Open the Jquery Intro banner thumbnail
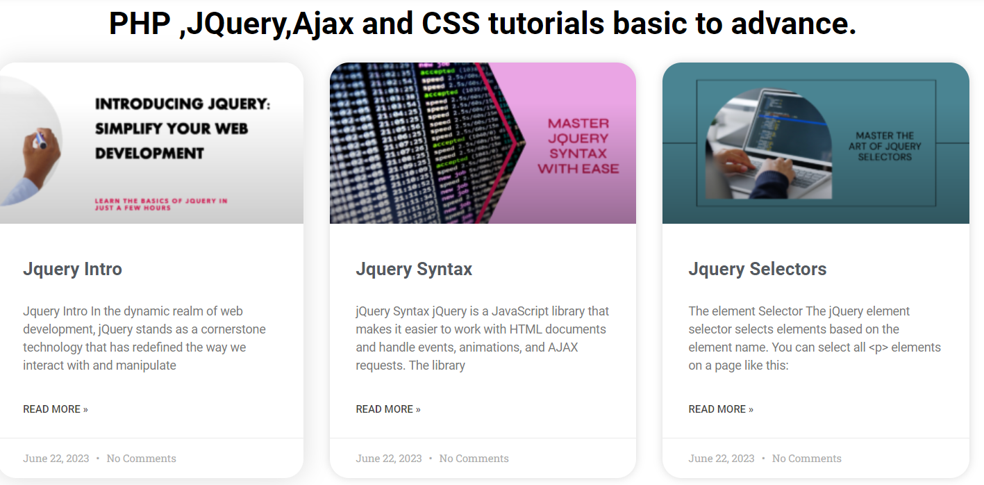 pyautogui.click(x=151, y=143)
